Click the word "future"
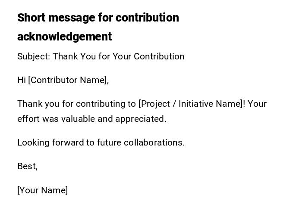 pos(109,143)
